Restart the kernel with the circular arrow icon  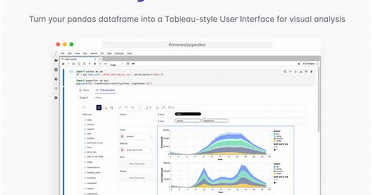[x=100, y=64]
